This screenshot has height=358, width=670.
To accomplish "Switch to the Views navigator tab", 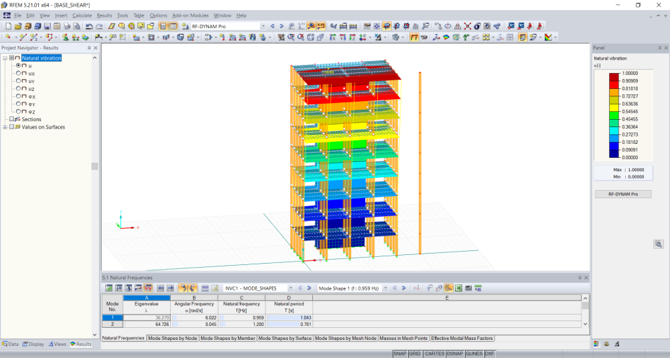I will (x=58, y=344).
